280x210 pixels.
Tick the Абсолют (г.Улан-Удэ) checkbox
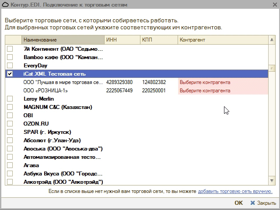(10, 140)
